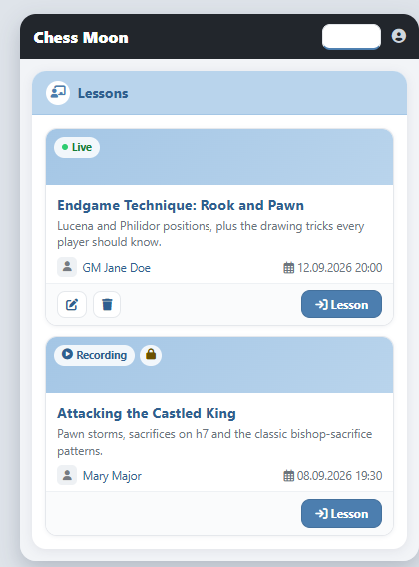Image resolution: width=419 pixels, height=567 pixels.
Task: Click the edit pencil icon for Endgame lesson
Action: 72,304
